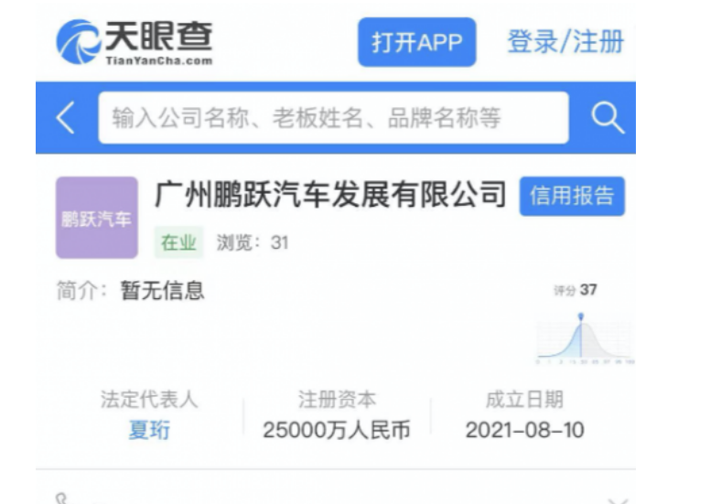Open the score distribution chart

point(584,337)
